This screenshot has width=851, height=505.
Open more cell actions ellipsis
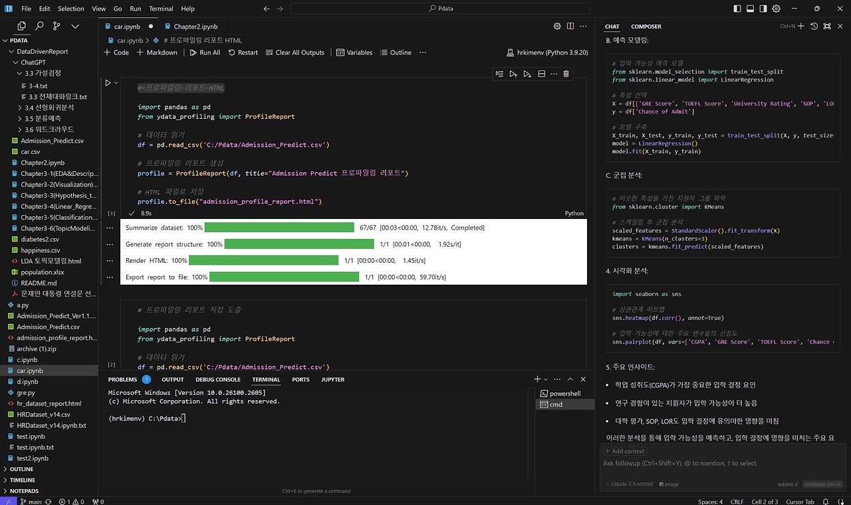click(x=554, y=74)
